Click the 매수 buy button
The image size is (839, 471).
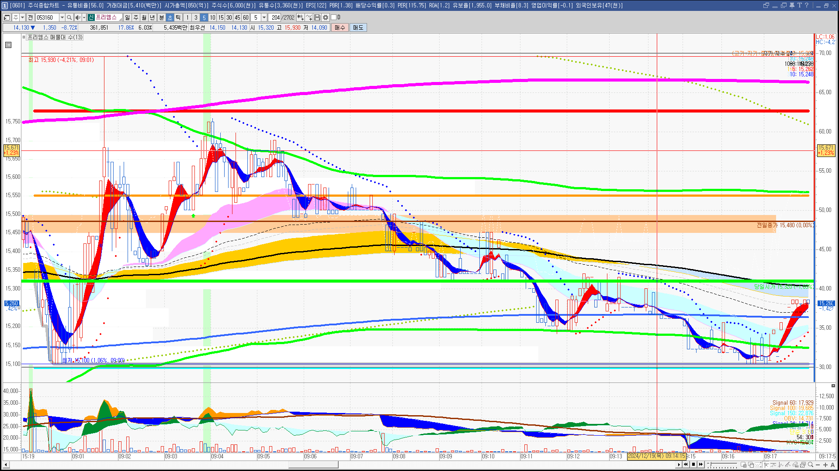tap(340, 27)
